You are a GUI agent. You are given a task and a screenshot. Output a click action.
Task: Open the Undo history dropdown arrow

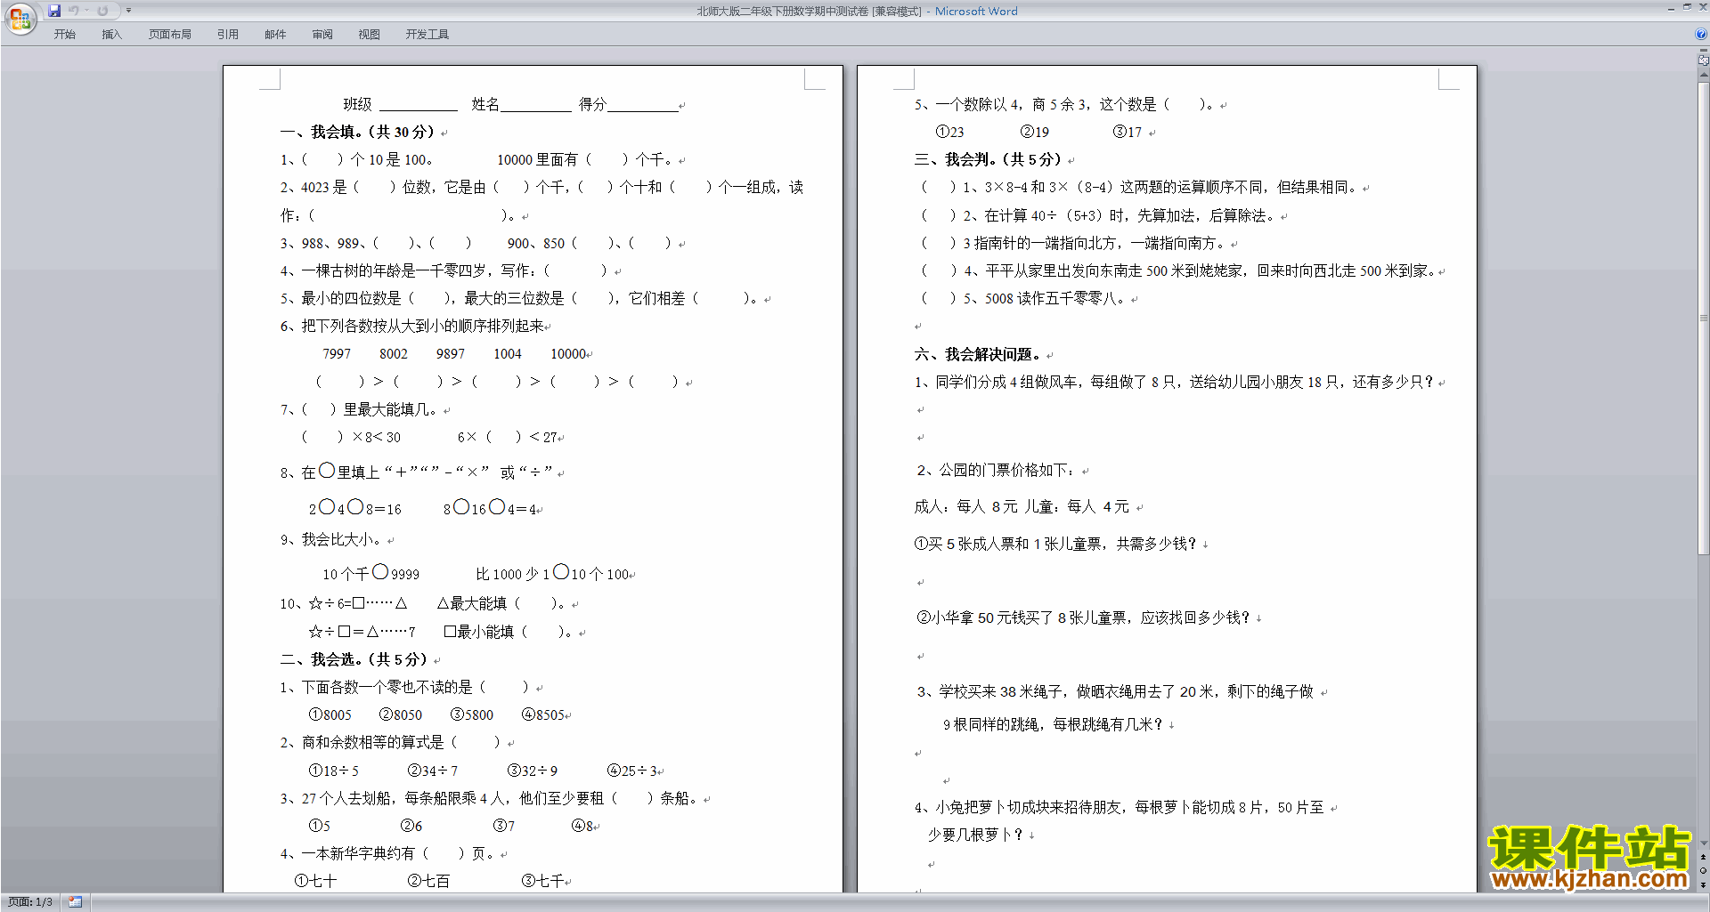click(86, 11)
